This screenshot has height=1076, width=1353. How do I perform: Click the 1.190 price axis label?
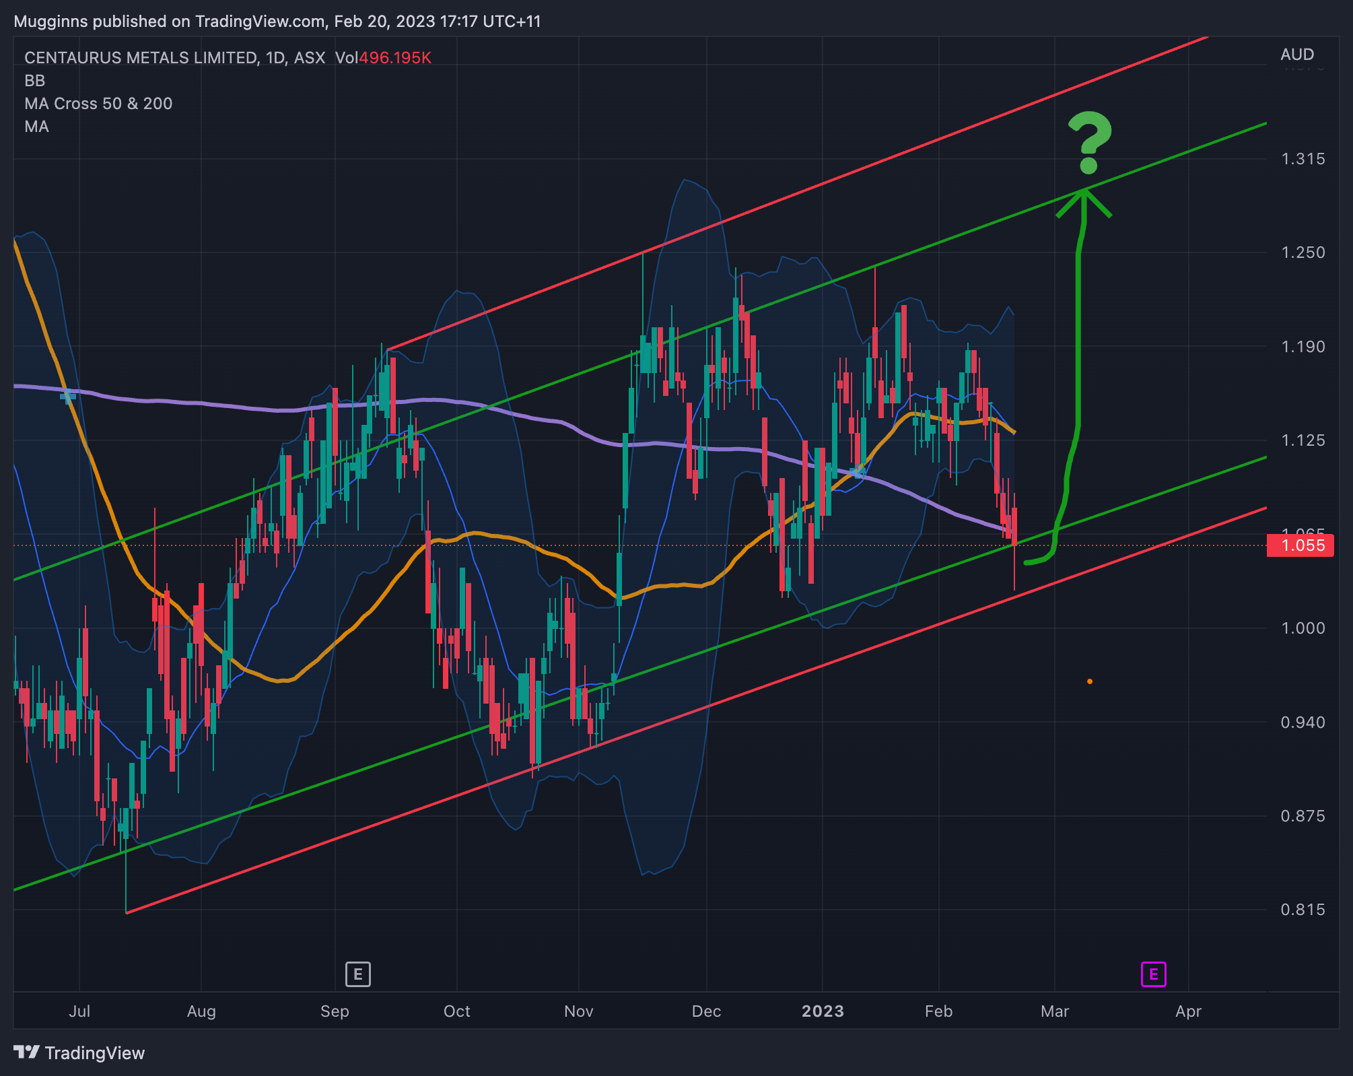click(x=1303, y=347)
